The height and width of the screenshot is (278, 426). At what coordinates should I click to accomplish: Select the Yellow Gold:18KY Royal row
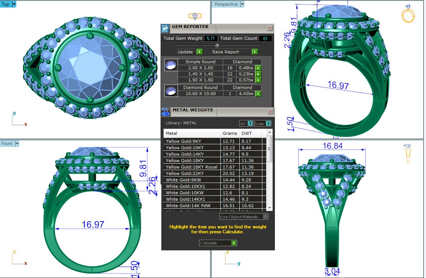pos(215,167)
